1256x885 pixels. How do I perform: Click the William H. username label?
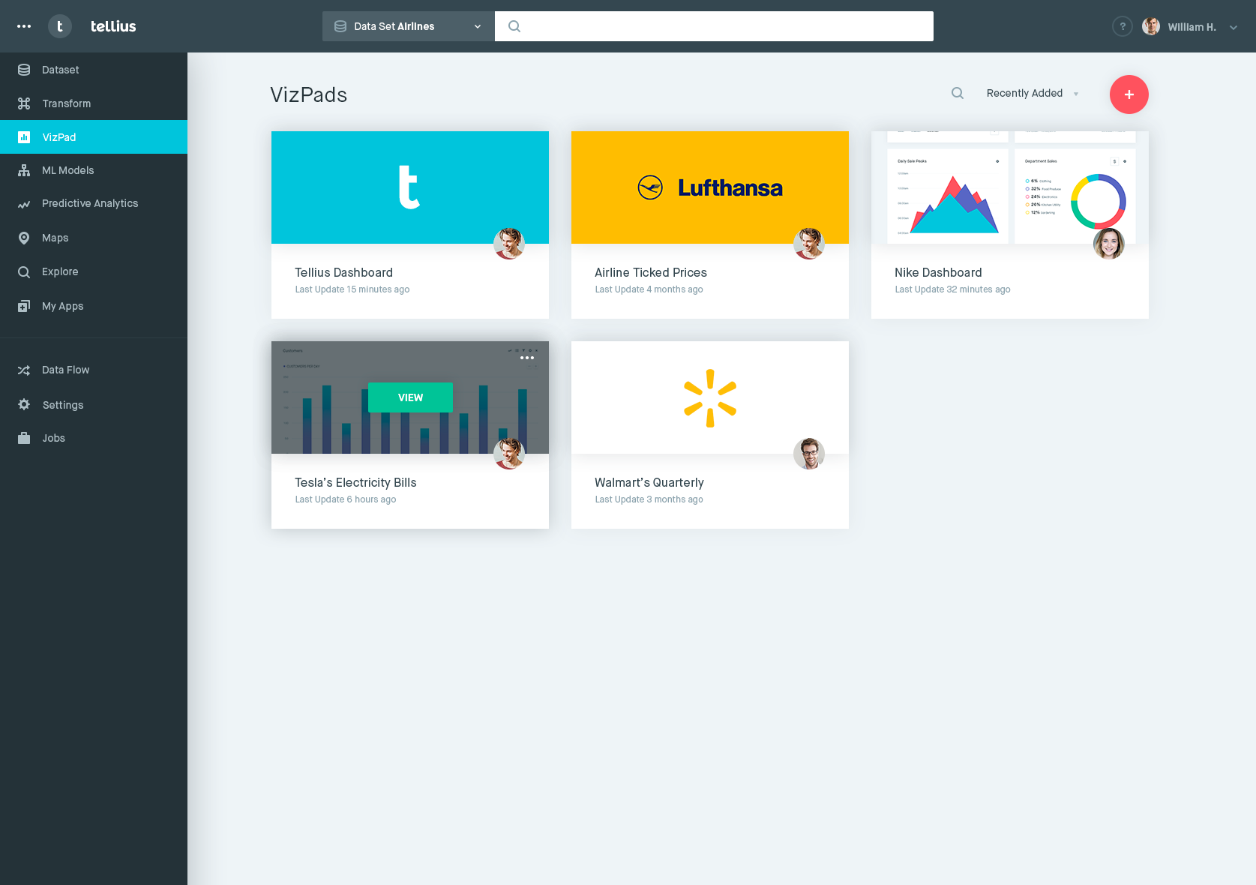click(x=1192, y=27)
